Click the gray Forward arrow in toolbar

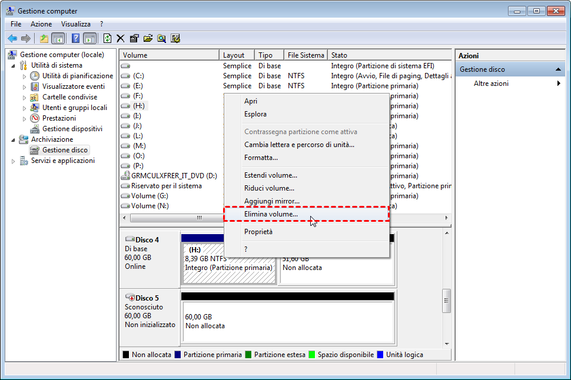click(26, 38)
